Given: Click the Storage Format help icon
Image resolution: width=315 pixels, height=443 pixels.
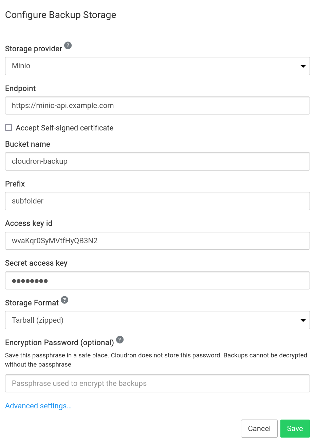Looking at the screenshot, I should click(x=64, y=300).
